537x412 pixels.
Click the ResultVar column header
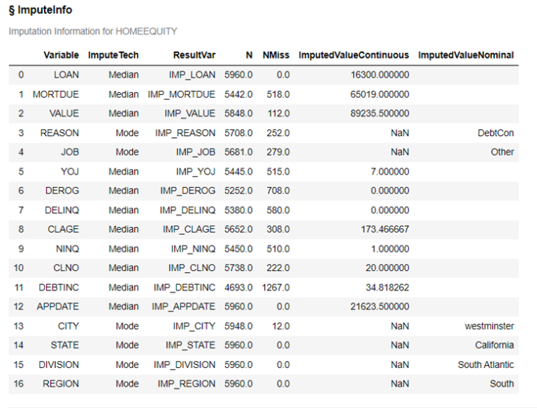click(x=194, y=55)
